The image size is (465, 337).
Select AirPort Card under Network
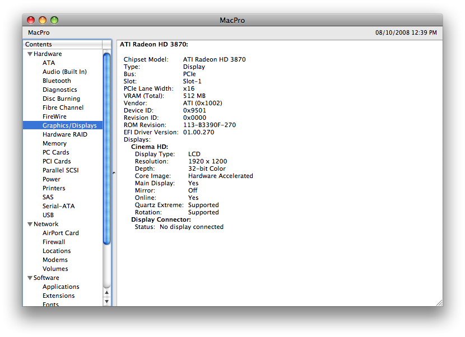[61, 233]
